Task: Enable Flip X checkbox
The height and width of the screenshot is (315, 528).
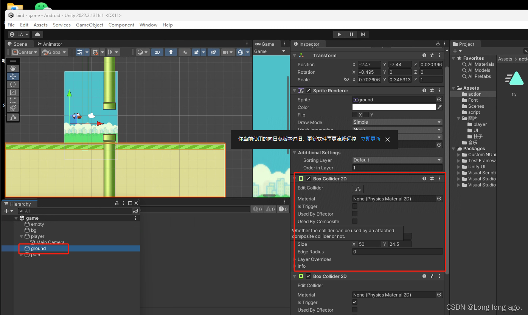Action: [355, 115]
